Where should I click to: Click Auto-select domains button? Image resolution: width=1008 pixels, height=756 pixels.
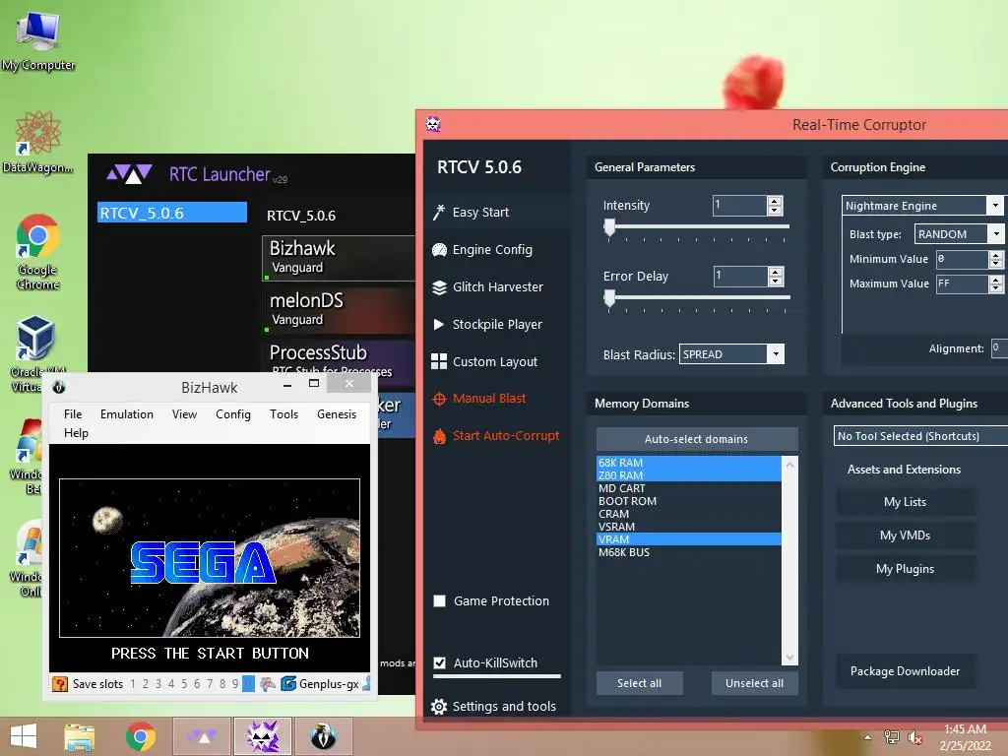[x=697, y=439]
